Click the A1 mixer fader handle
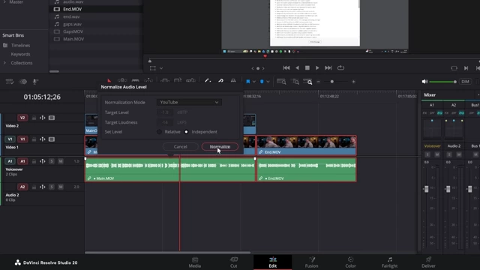 426,189
